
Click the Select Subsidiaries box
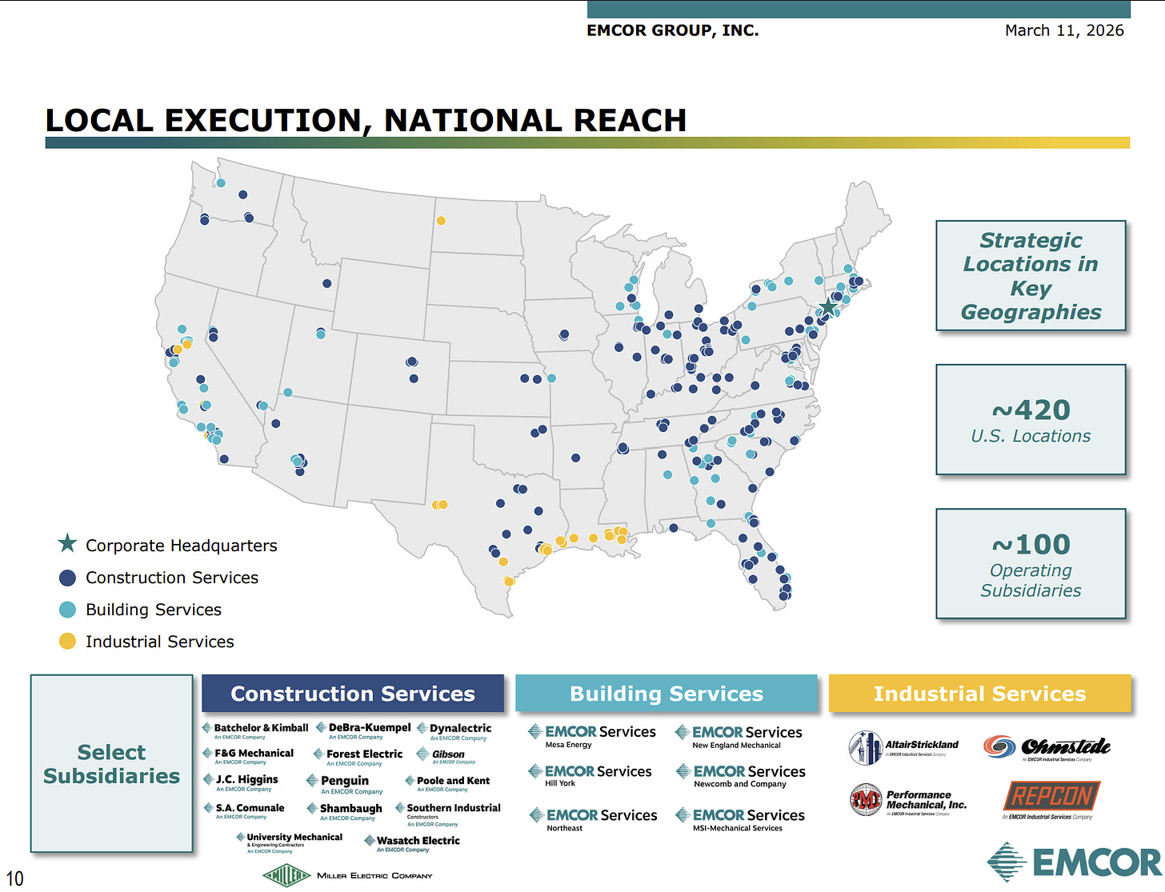(x=112, y=764)
